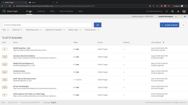Bookmark this page with the star icon
The height and width of the screenshot is (105, 188).
[x=157, y=6]
